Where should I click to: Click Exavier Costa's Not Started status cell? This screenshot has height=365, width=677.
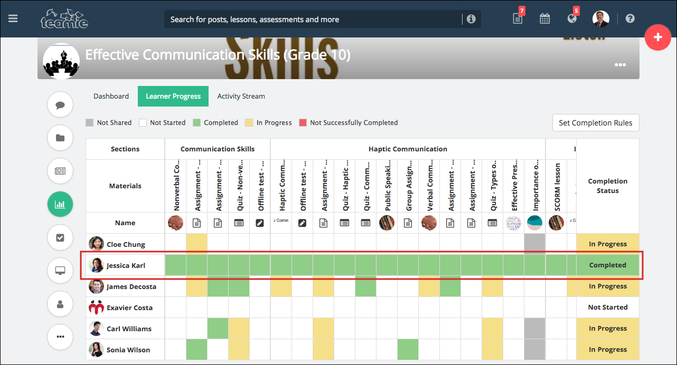click(607, 307)
